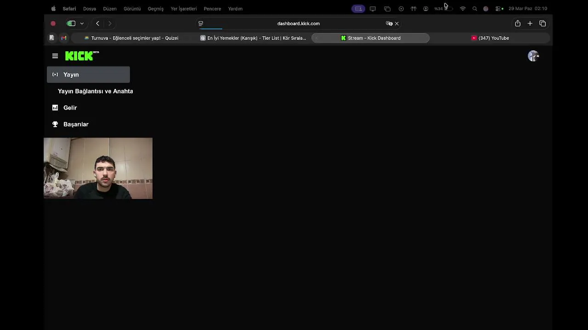This screenshot has height=330, width=588.
Task: Open the translate icon in address bar
Action: (x=389, y=23)
